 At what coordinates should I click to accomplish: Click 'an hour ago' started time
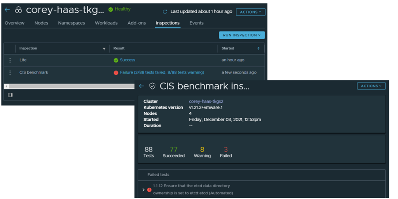tap(233, 60)
